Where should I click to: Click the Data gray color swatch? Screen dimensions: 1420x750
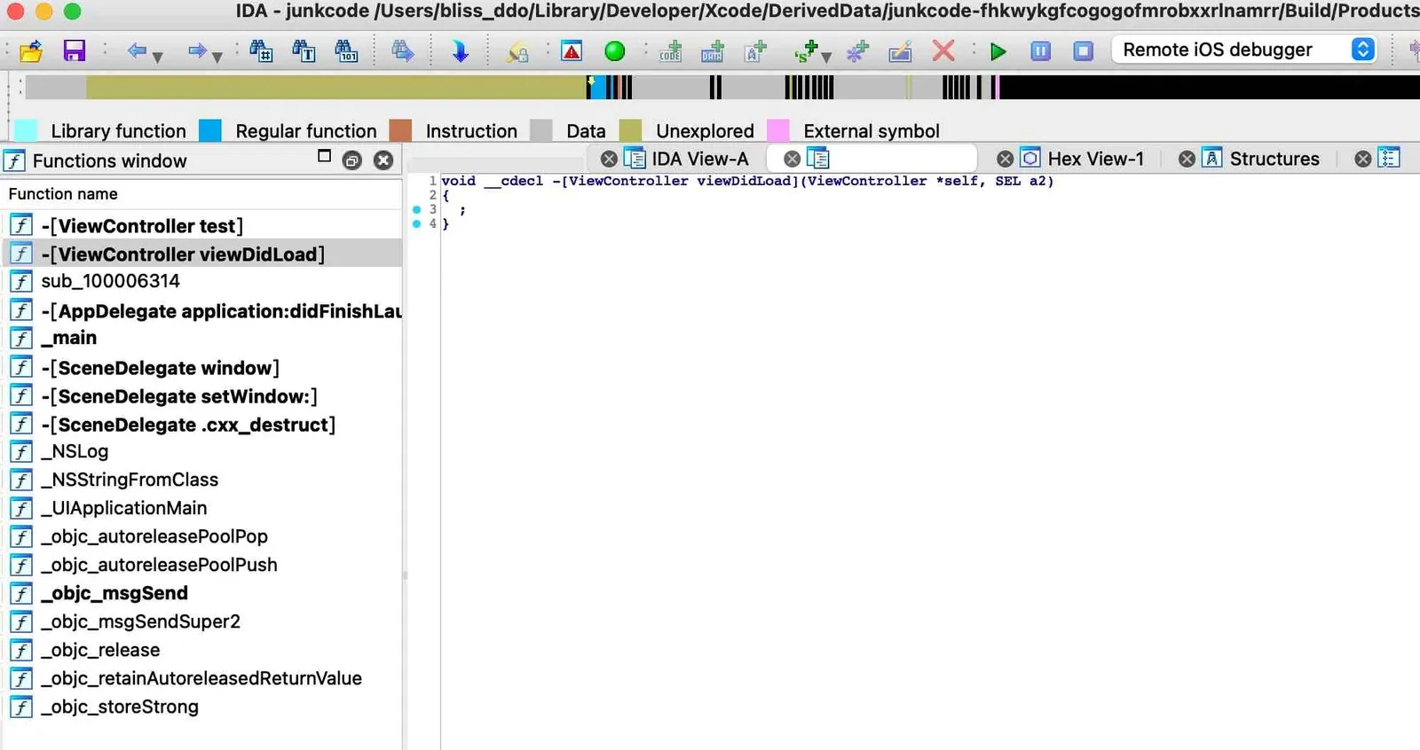point(541,131)
